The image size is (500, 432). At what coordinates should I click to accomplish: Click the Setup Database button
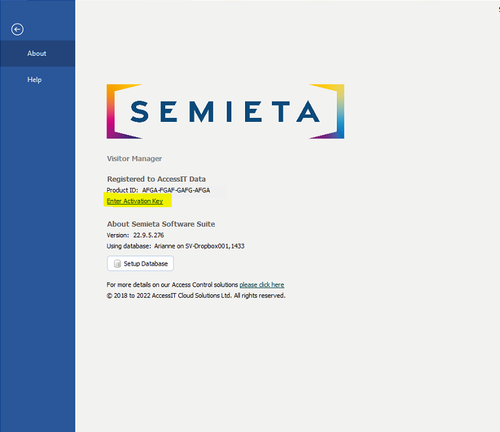point(140,264)
